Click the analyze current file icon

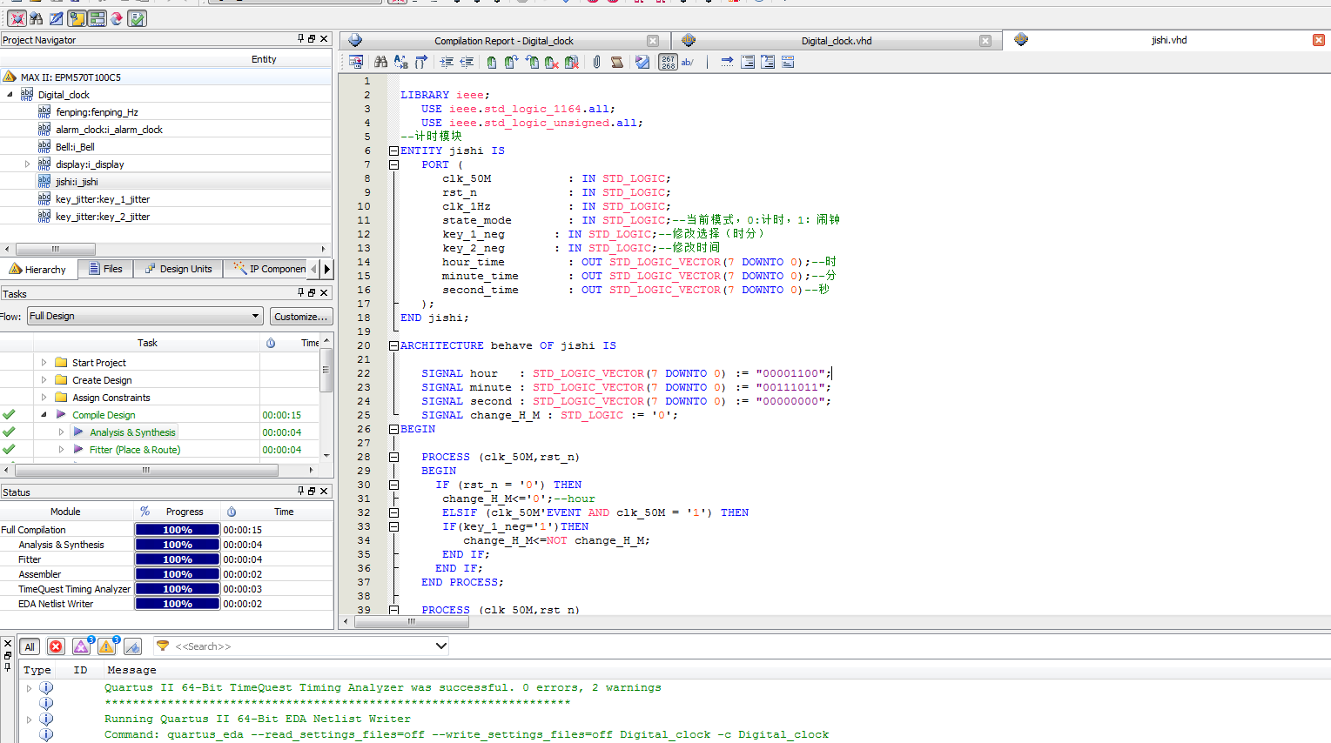[642, 62]
